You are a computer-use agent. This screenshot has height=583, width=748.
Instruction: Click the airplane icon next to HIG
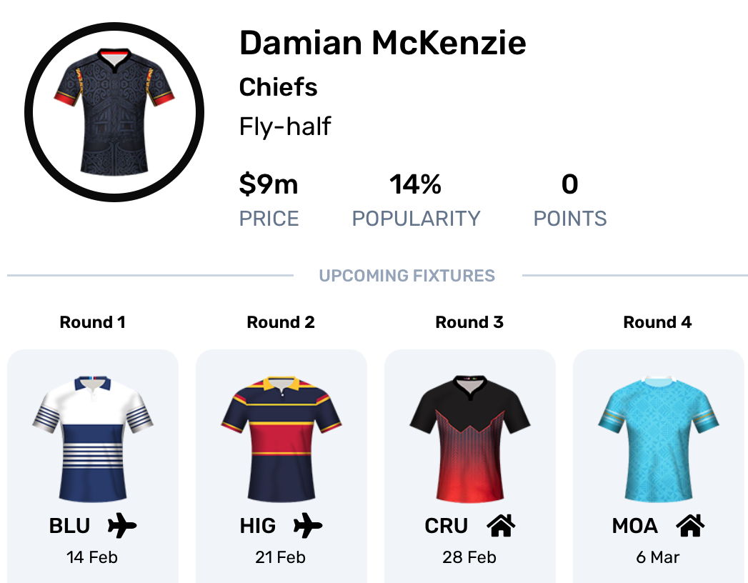point(308,527)
